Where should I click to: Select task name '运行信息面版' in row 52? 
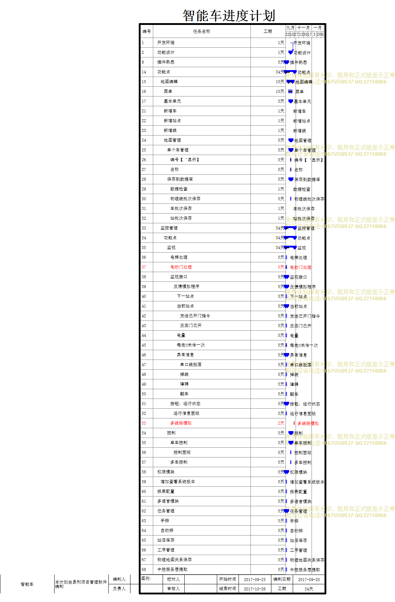click(x=186, y=413)
